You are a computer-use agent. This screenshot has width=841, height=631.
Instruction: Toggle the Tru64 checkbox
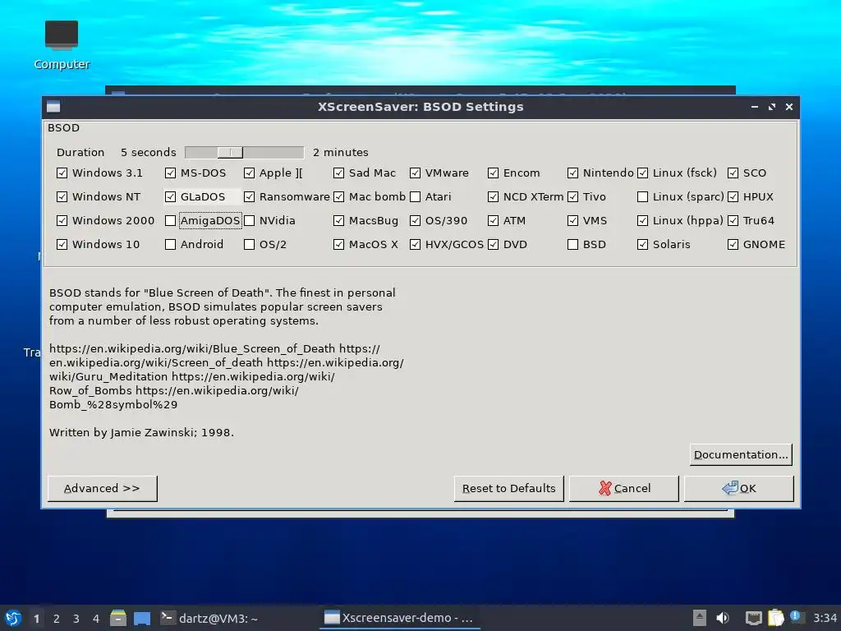733,220
